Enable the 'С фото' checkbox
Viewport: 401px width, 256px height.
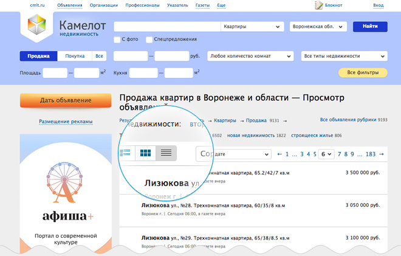click(x=117, y=40)
